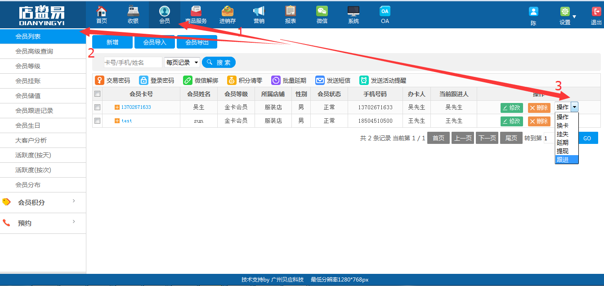Image resolution: width=604 pixels, height=286 pixels.
Task: Open the 系统 system monitor icon
Action: click(353, 11)
